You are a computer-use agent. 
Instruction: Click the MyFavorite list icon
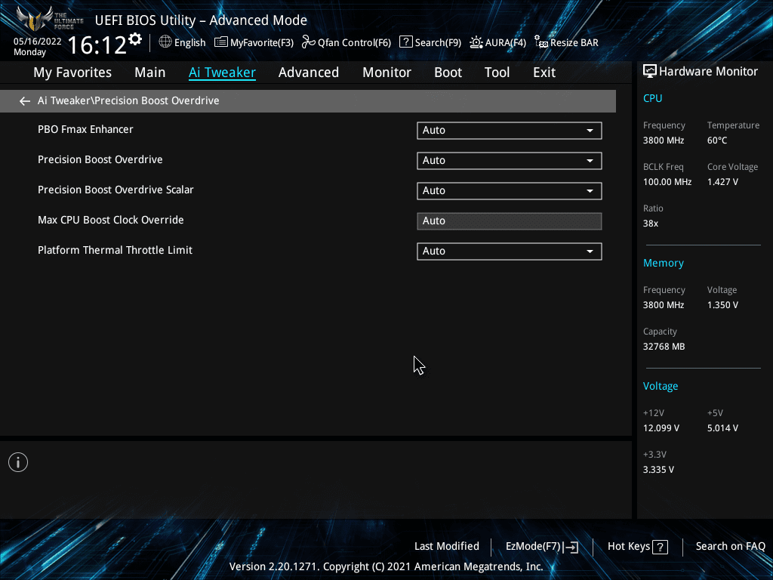221,42
